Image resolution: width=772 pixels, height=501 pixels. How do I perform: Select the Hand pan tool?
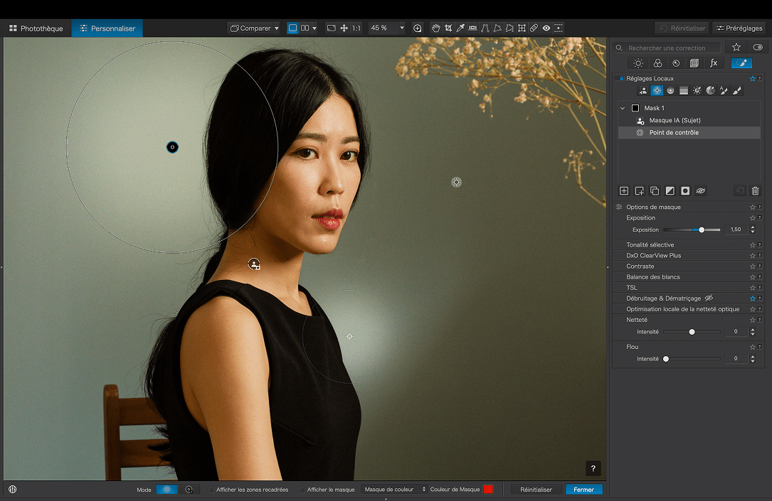coord(435,28)
